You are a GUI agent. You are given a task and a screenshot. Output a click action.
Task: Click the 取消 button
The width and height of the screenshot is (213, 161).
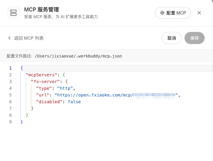[171, 38]
